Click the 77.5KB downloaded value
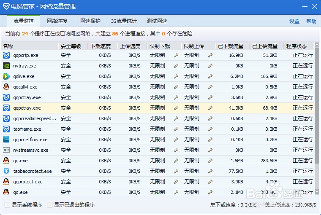 236,171
